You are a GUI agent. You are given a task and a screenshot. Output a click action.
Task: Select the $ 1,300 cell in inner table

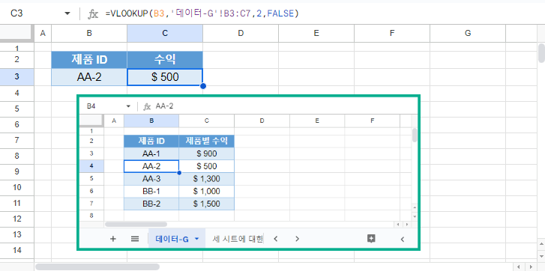click(x=206, y=179)
